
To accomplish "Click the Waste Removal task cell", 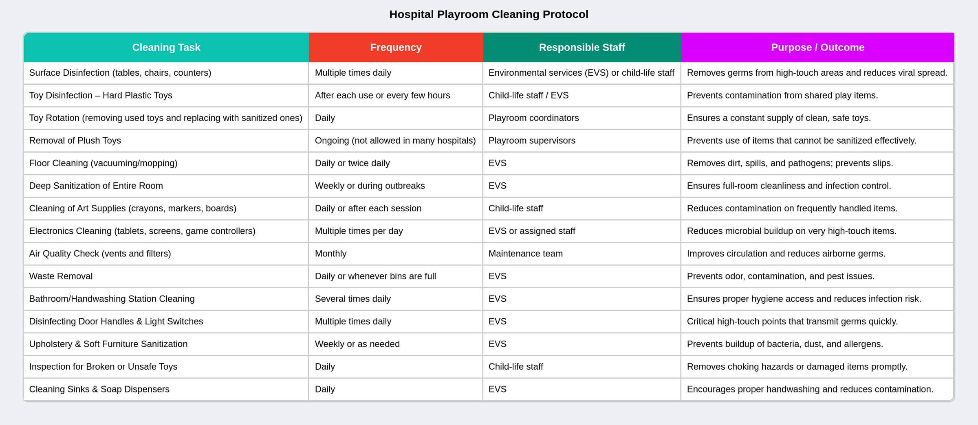I will (61, 276).
